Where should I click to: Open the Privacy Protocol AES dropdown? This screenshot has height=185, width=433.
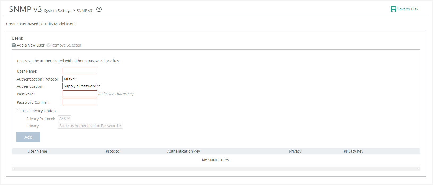click(x=65, y=119)
